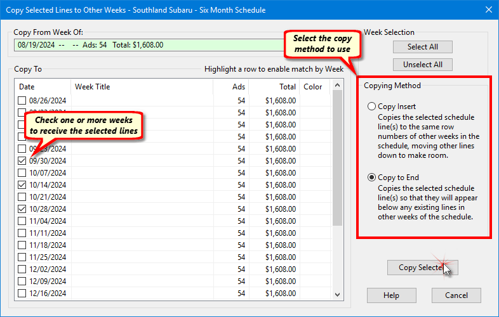
Task: Click the Week Title column header
Action: click(x=142, y=87)
